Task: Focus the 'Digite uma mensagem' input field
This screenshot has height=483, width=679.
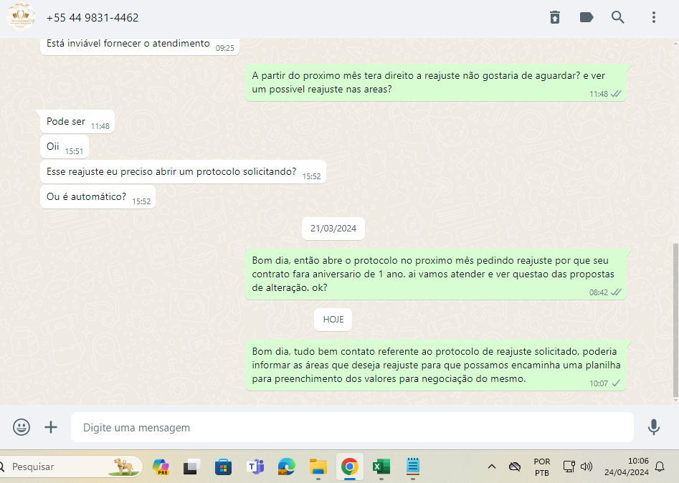Action: tap(352, 427)
